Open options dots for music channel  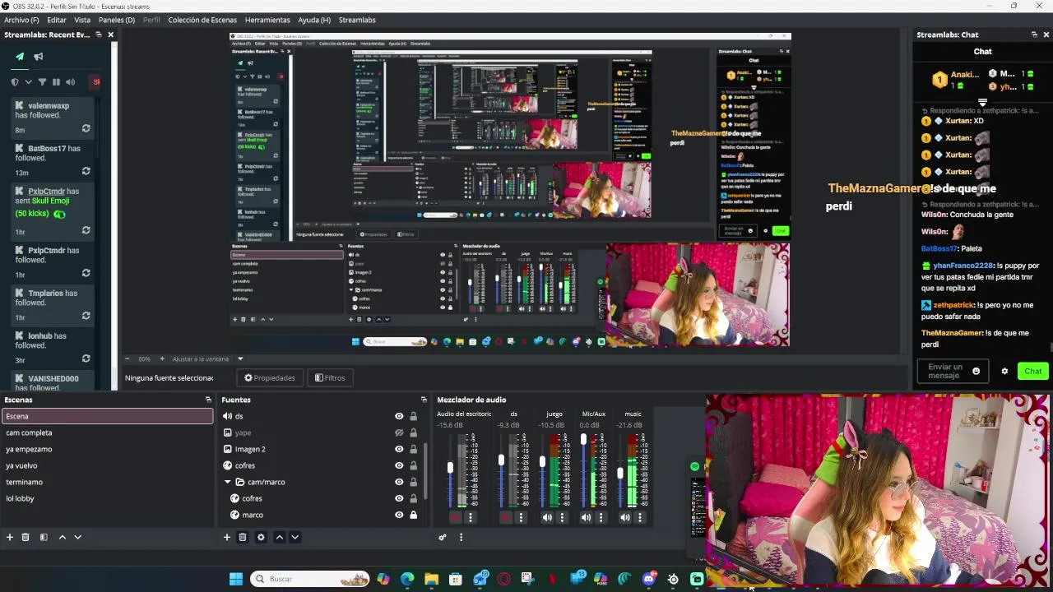pyautogui.click(x=640, y=517)
